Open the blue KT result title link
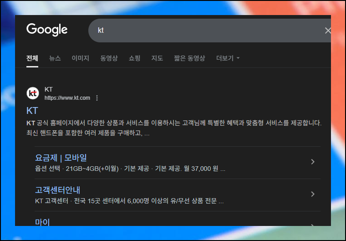The height and width of the screenshot is (241, 346). (x=32, y=111)
